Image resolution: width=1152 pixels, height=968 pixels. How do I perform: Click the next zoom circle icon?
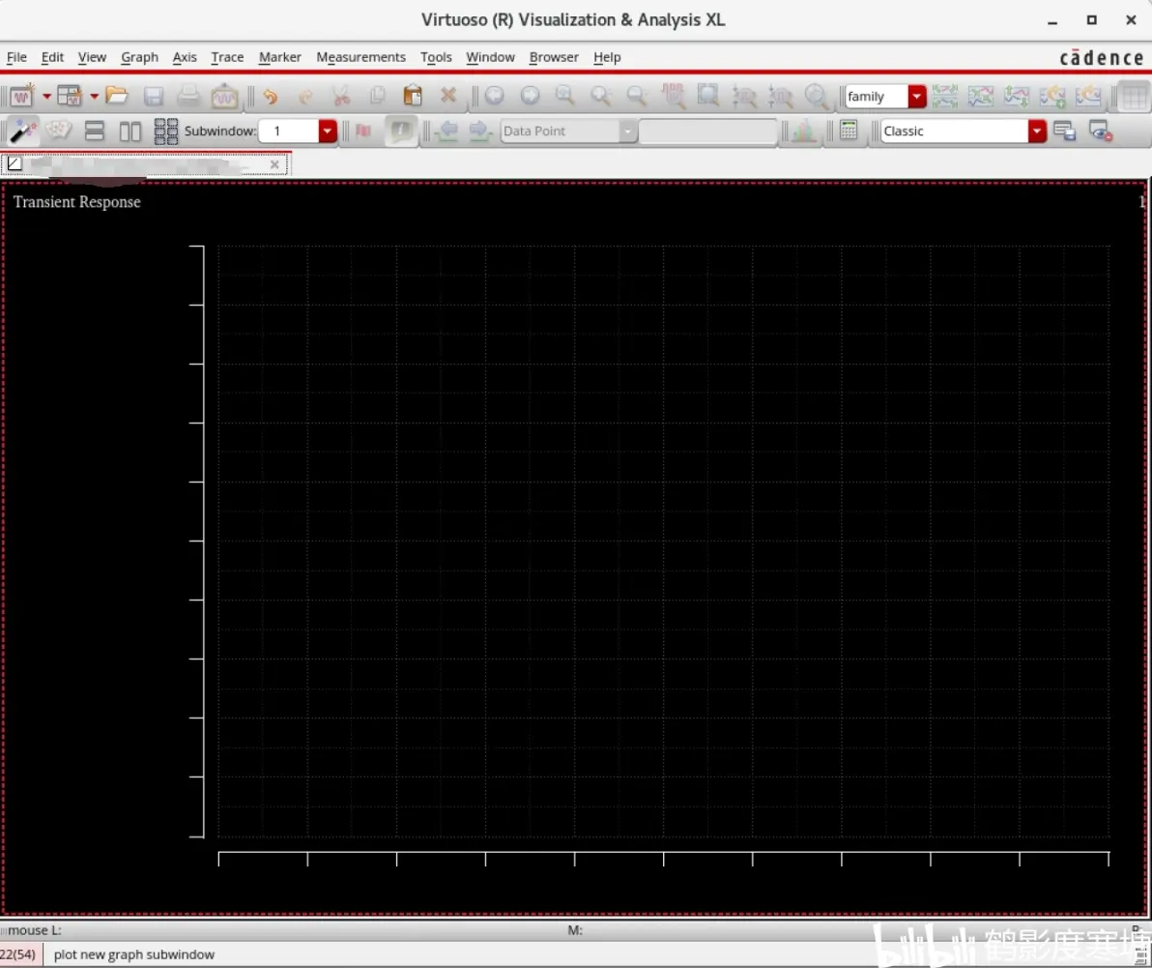click(x=530, y=96)
